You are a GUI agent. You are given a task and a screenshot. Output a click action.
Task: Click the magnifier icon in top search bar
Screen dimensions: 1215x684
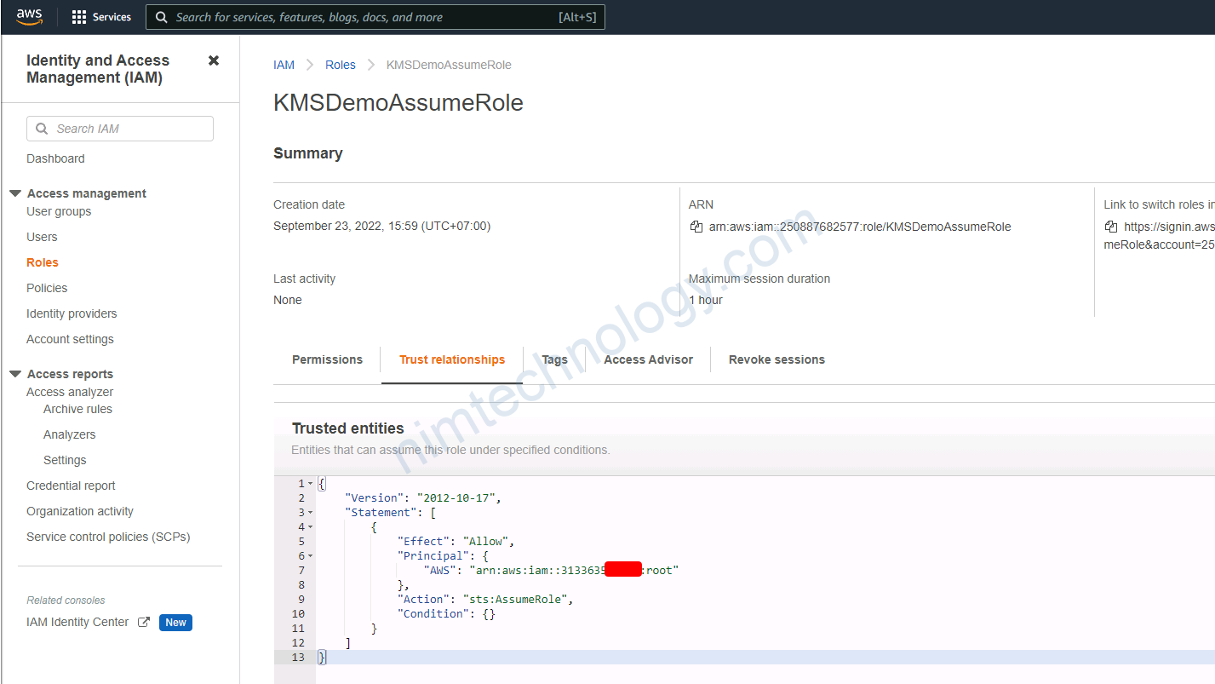(161, 17)
